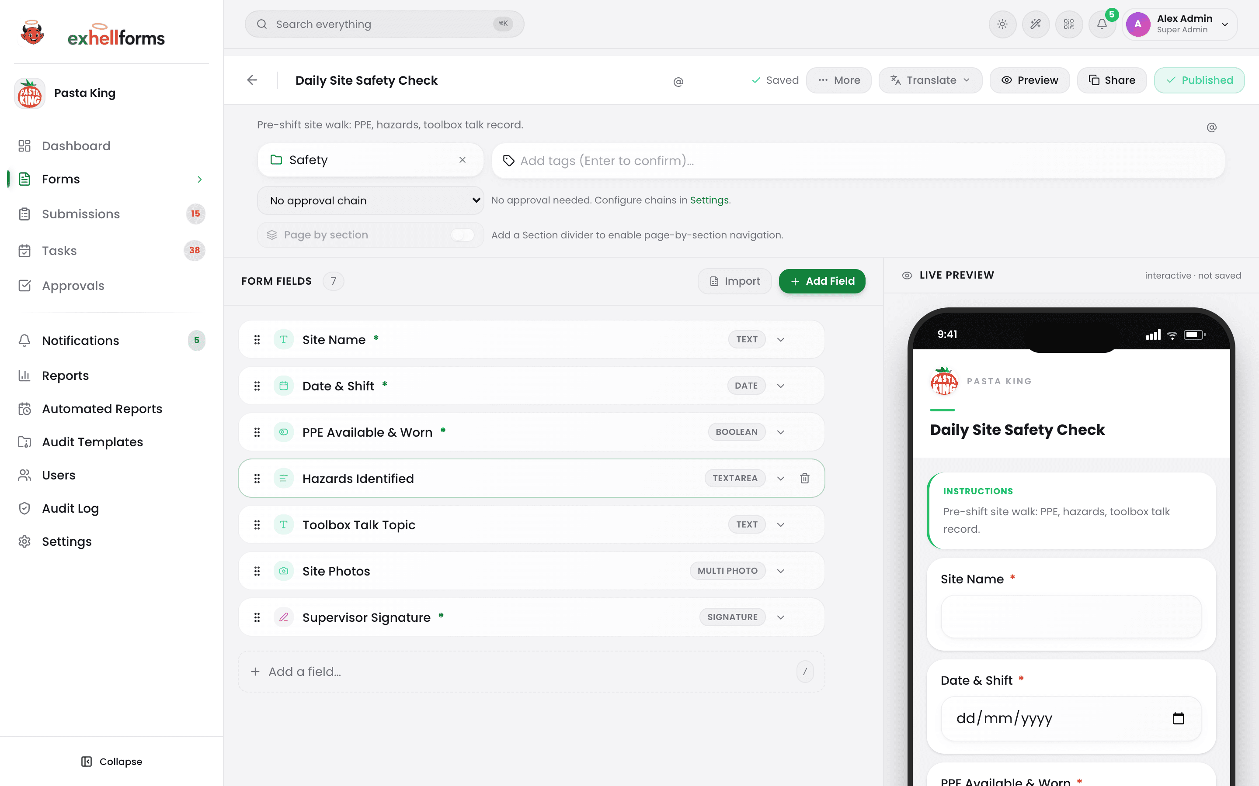This screenshot has width=1259, height=786.
Task: Click the Add tags input
Action: (x=859, y=161)
